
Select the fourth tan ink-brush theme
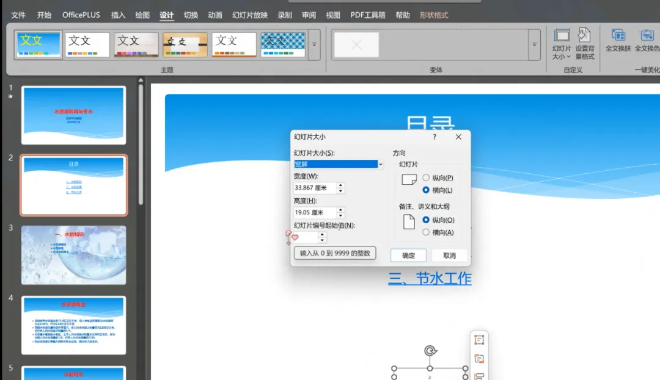pyautogui.click(x=185, y=45)
